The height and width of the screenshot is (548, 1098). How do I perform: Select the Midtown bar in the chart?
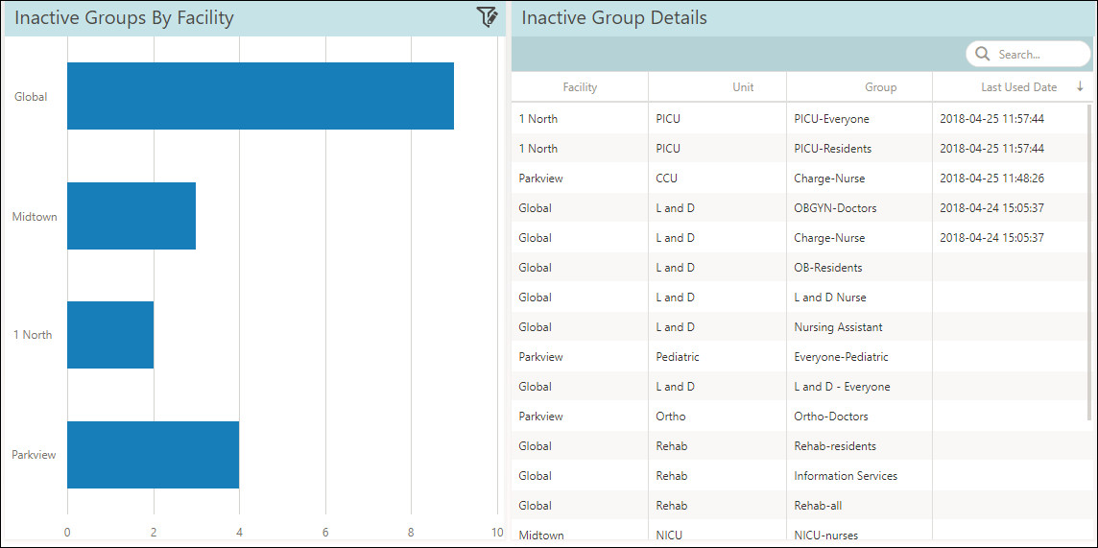point(131,216)
